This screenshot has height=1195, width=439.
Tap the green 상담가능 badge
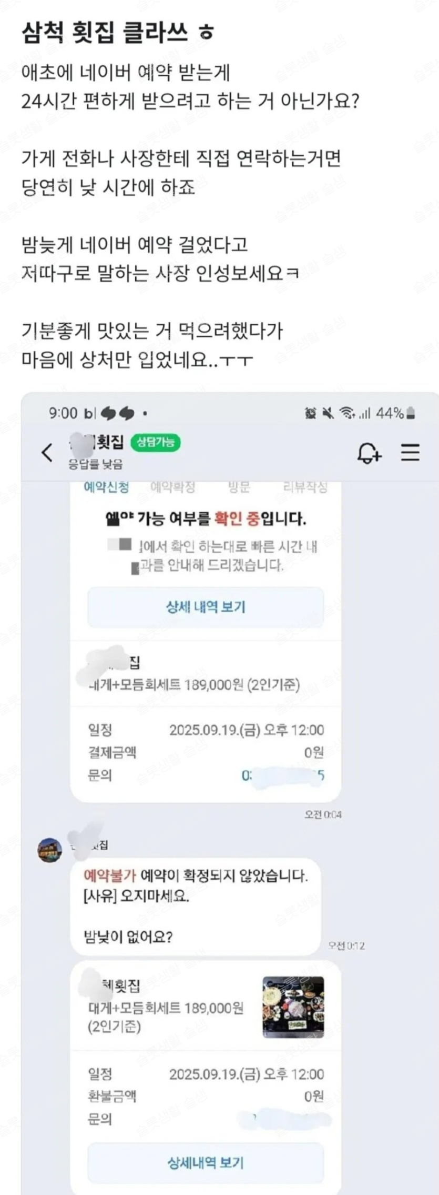point(156,442)
